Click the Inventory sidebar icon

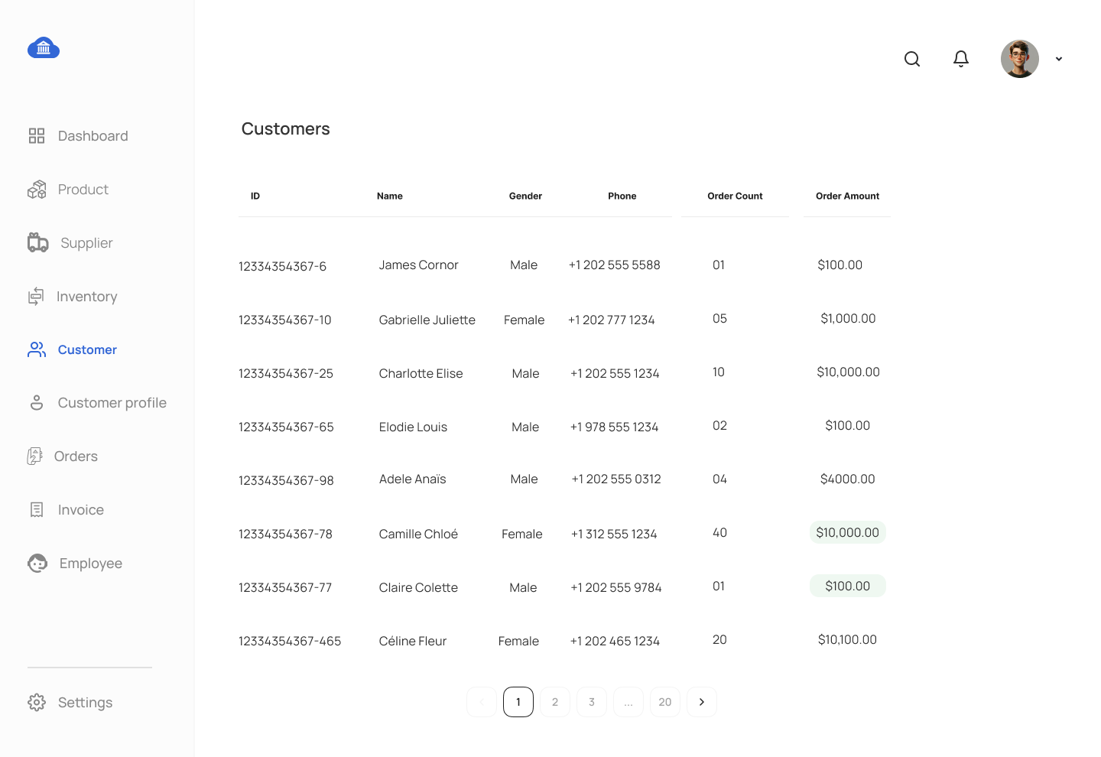(x=36, y=297)
